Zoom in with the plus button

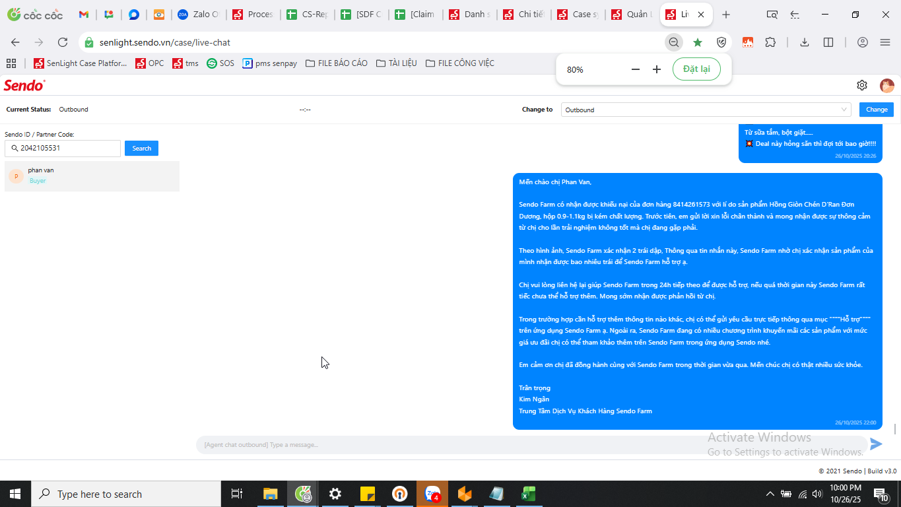click(x=657, y=69)
